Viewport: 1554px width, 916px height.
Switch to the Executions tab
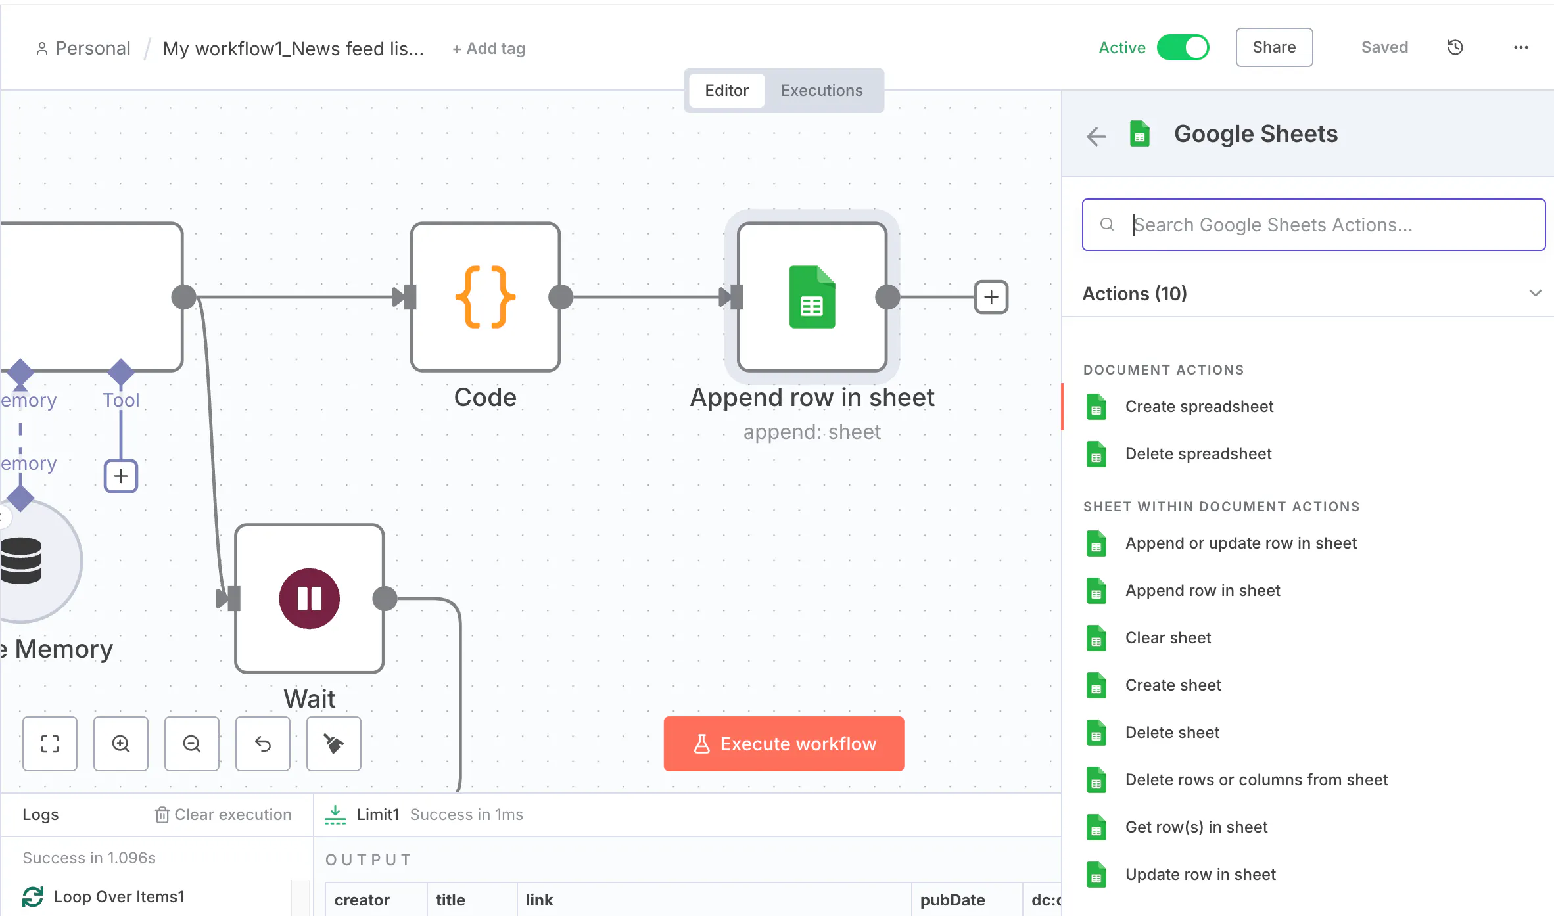click(822, 91)
